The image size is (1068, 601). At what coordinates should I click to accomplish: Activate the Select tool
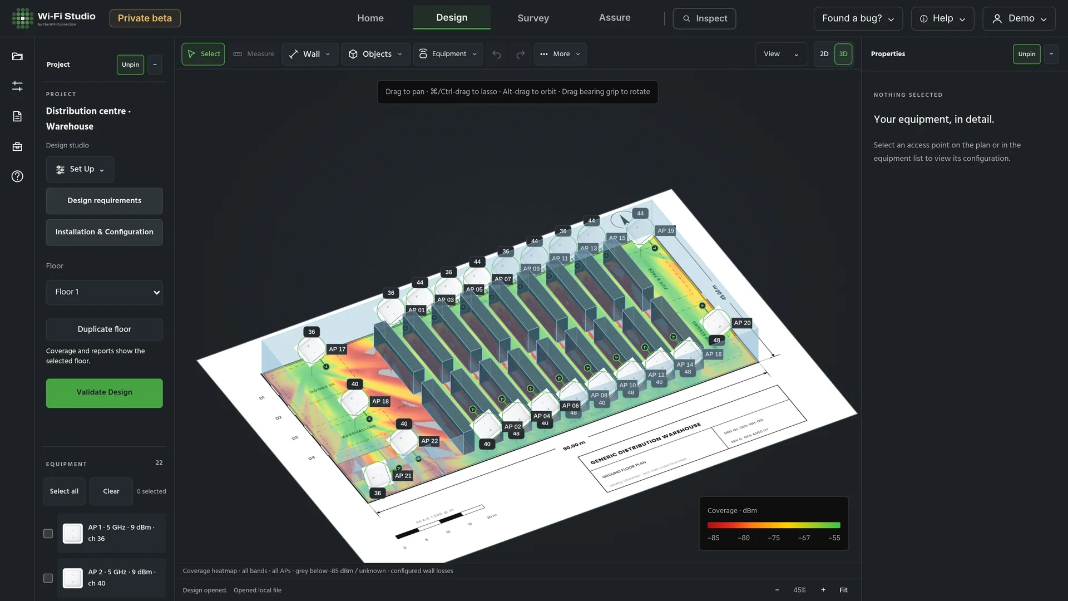pos(203,54)
